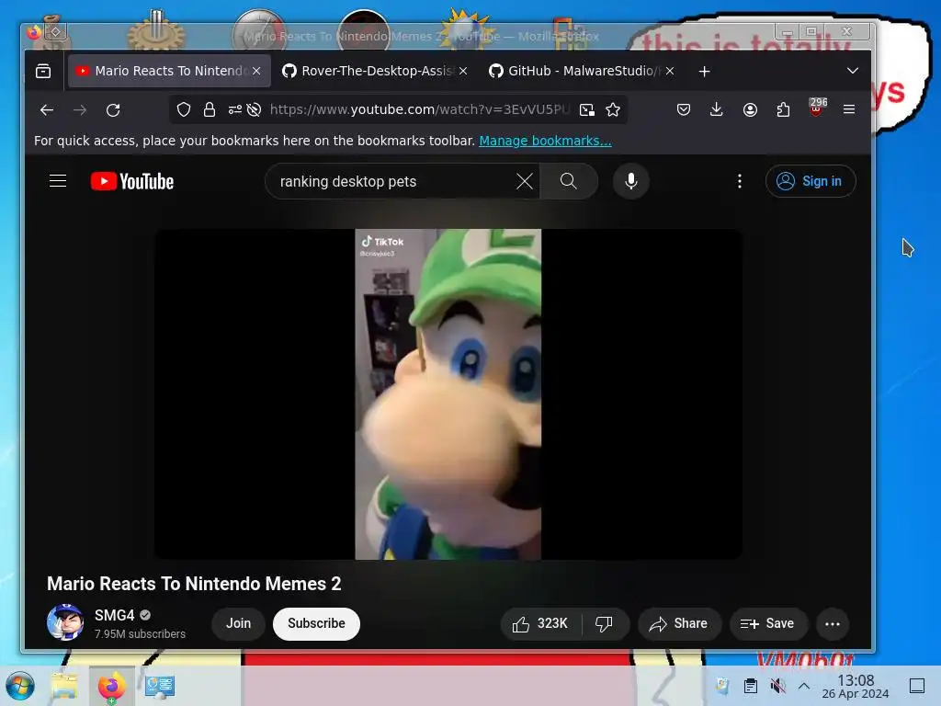Viewport: 941px width, 706px height.
Task: Open YouTube settings three-dot menu
Action: tap(740, 181)
